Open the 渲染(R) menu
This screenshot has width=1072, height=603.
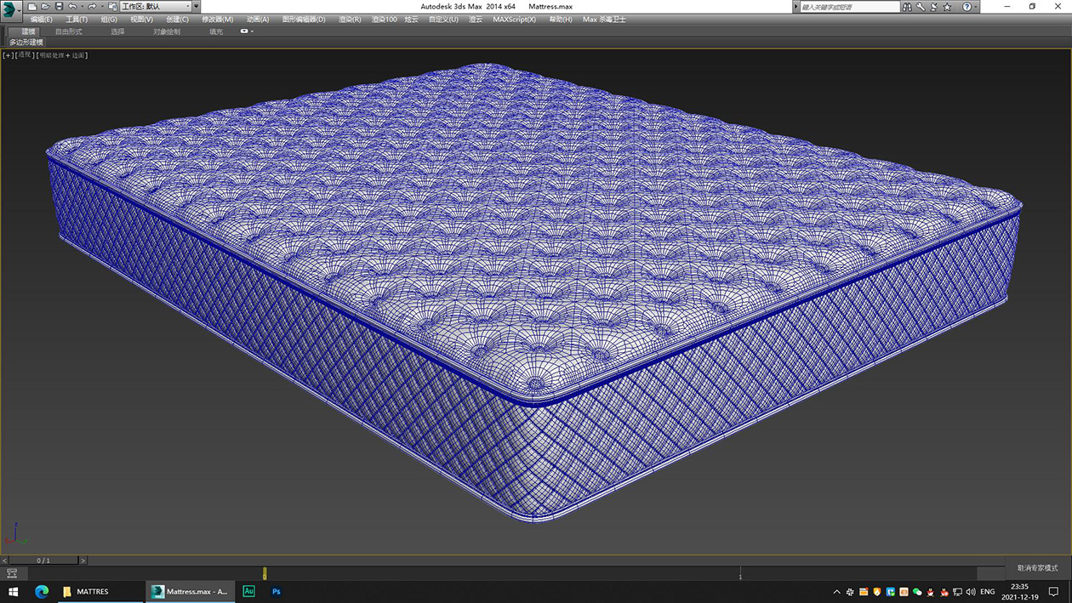(350, 20)
